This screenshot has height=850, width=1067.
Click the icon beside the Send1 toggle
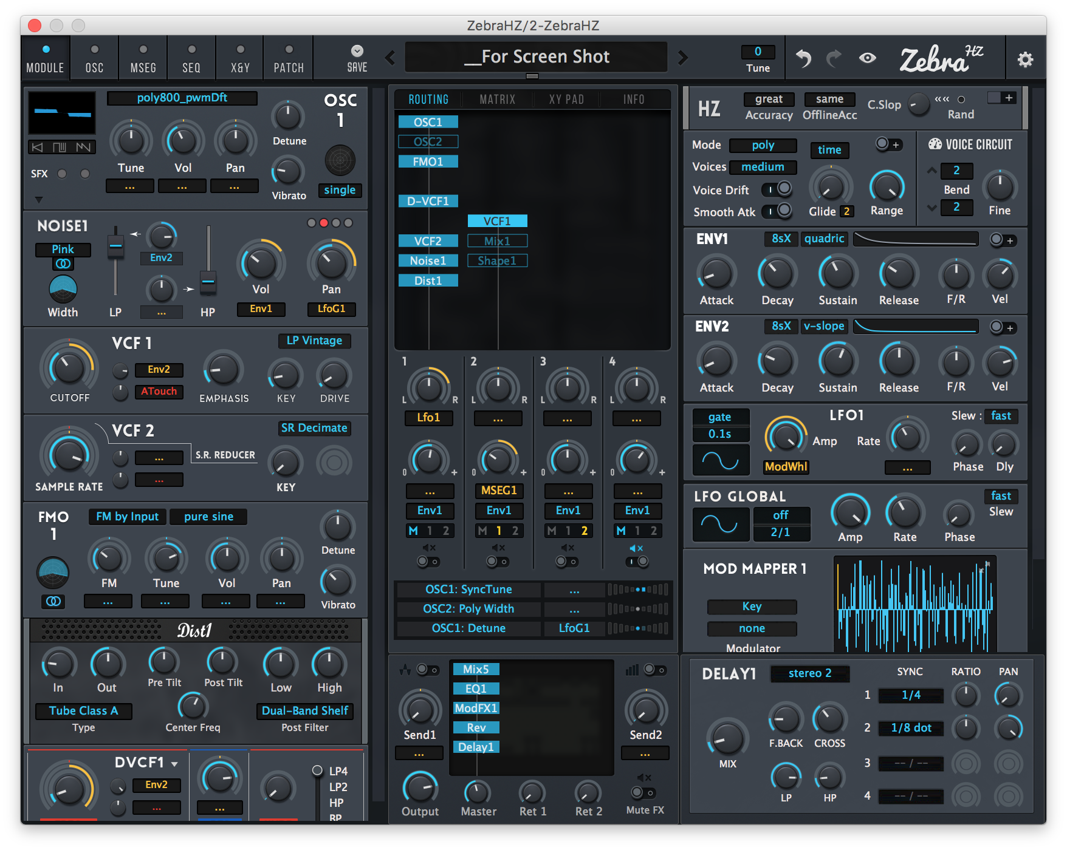(x=405, y=670)
